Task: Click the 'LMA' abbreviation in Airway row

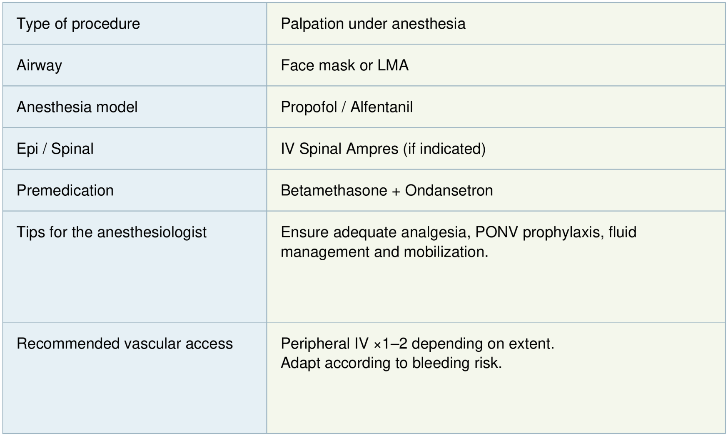Action: tap(393, 65)
